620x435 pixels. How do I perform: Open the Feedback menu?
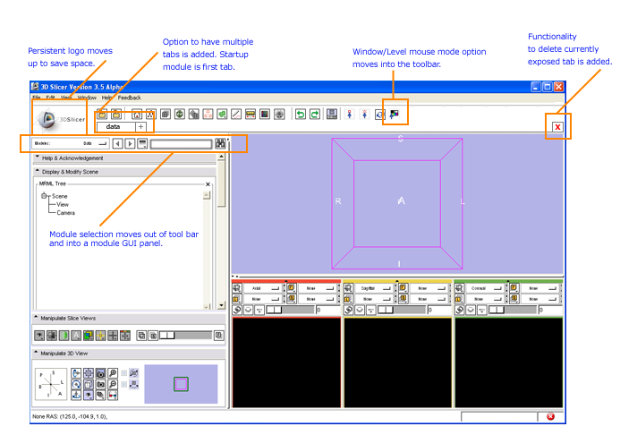point(130,98)
